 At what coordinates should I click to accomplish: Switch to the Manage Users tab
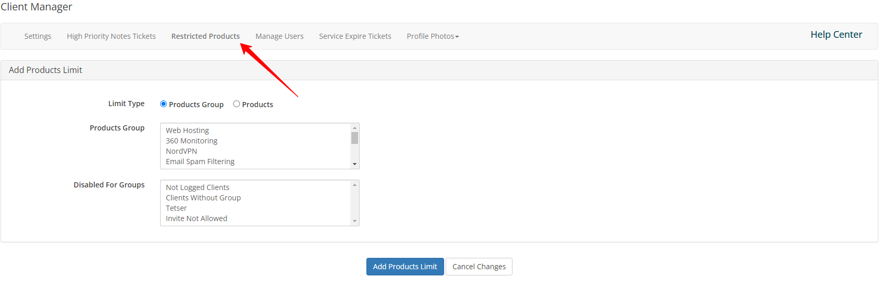tap(279, 36)
